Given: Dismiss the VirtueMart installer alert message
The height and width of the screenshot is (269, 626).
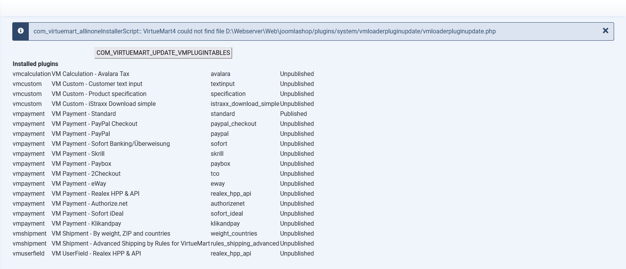Looking at the screenshot, I should pos(605,31).
